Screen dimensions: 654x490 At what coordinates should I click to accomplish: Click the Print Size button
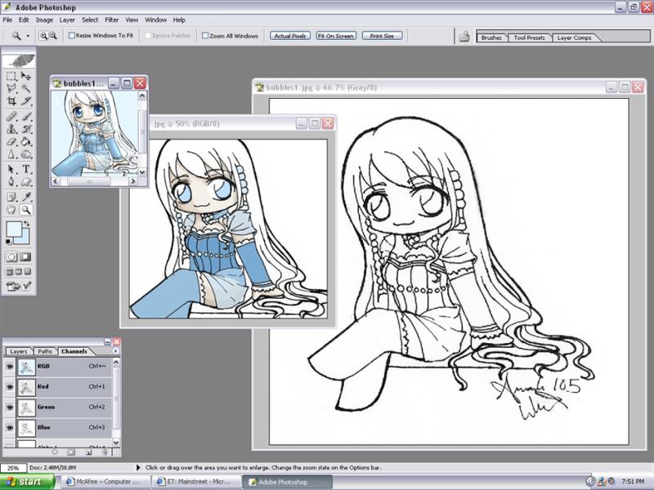tap(382, 36)
